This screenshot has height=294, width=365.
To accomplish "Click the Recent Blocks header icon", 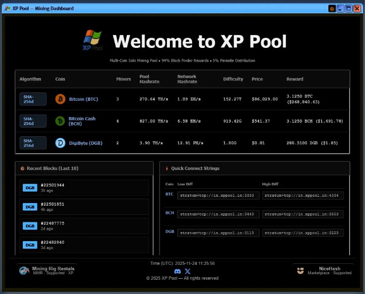I will (x=22, y=168).
